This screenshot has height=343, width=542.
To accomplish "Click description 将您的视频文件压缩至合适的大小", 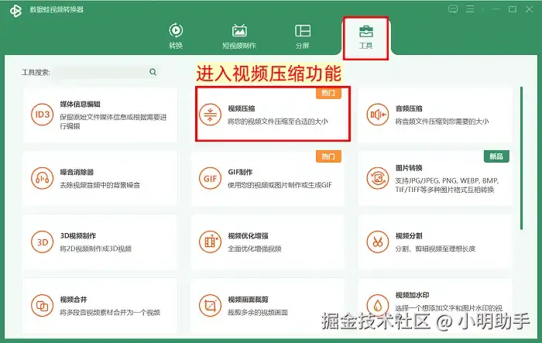I will click(277, 122).
